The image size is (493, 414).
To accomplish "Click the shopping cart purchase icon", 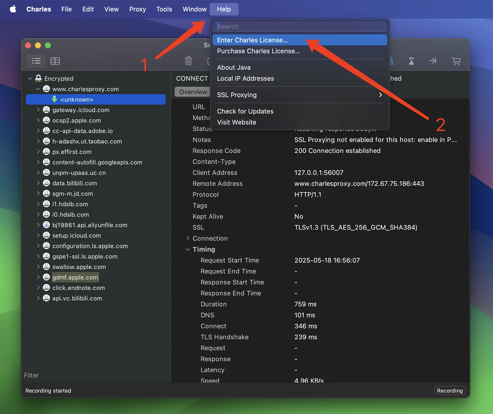I will tap(456, 61).
